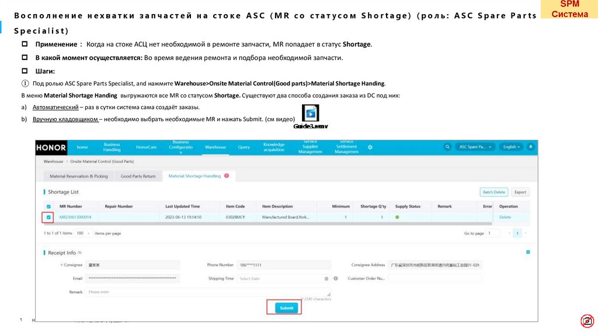Open the Knowledge acquisition menu
The image size is (598, 335).
pos(274,147)
